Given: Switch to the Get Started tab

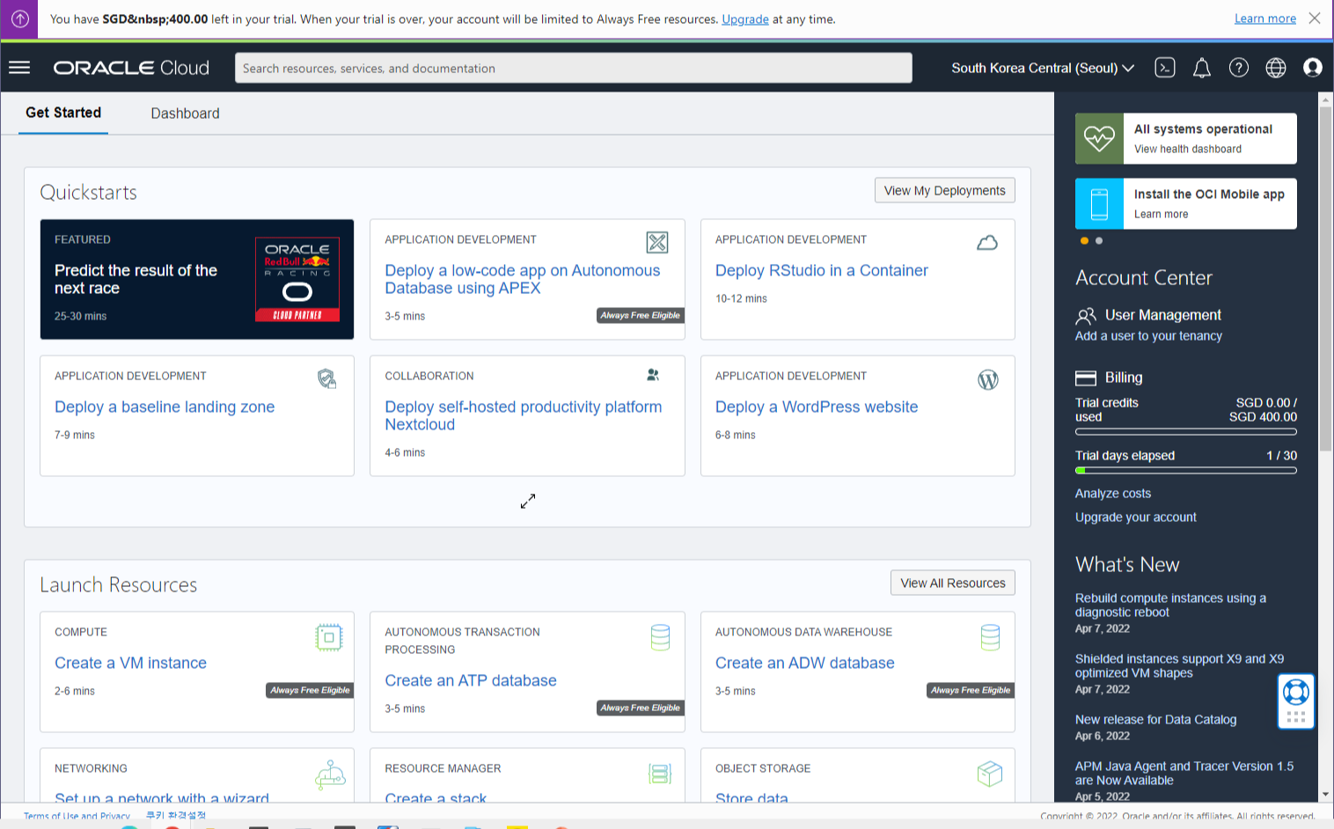Looking at the screenshot, I should pos(63,113).
